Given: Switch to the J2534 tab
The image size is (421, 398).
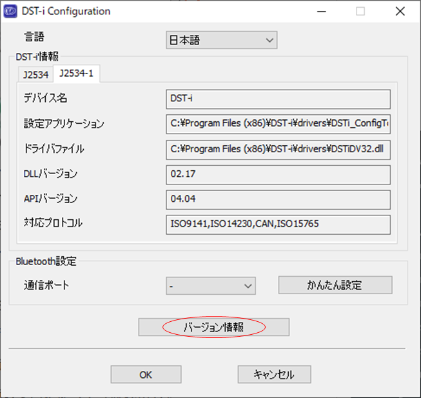Looking at the screenshot, I should point(35,74).
